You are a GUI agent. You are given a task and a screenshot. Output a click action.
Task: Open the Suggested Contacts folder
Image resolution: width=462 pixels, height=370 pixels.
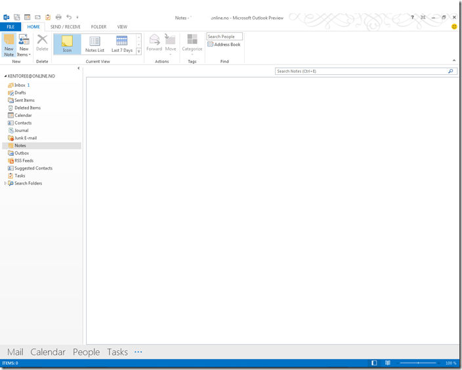coord(41,168)
